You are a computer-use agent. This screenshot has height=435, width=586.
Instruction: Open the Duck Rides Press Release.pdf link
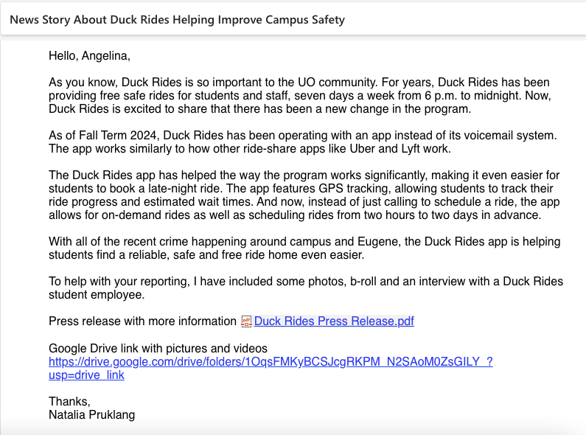pos(334,321)
